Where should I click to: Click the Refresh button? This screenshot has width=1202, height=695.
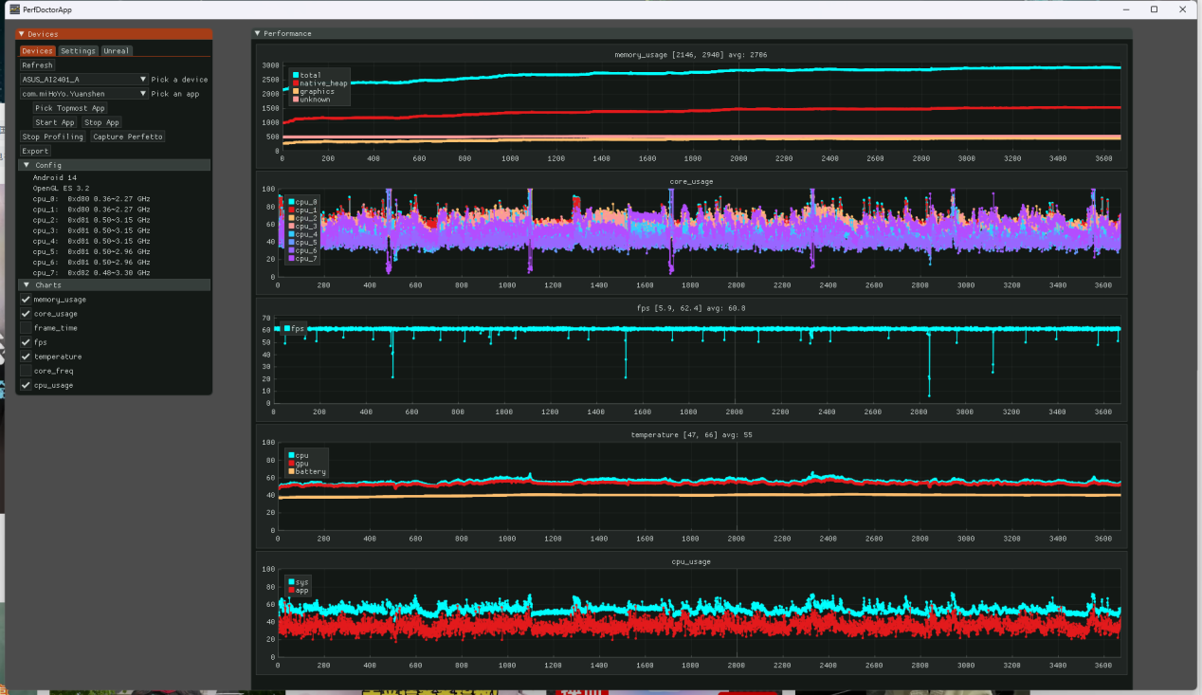pos(37,65)
